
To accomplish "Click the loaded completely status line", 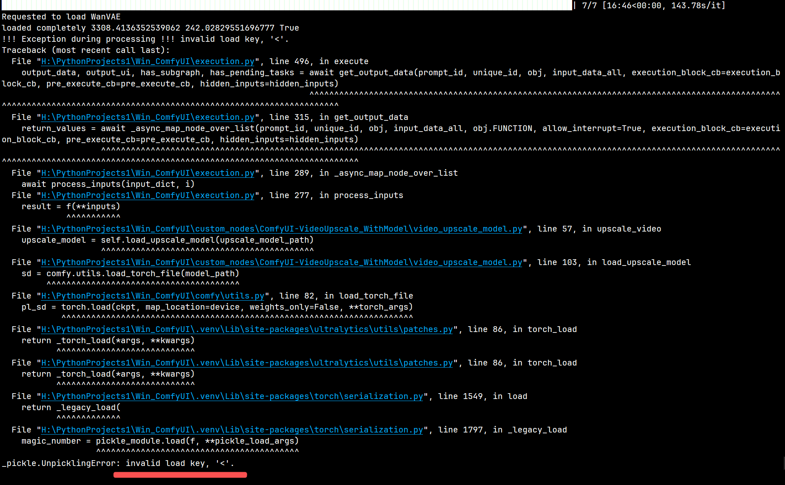I will [150, 28].
